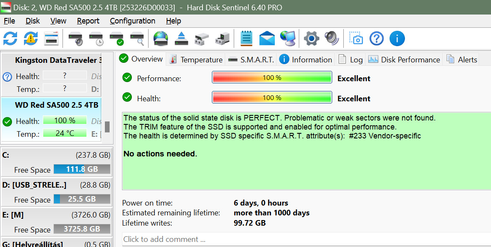Click refresh icon with yellow warning triangle
This screenshot has height=247, width=491.
coord(31,38)
